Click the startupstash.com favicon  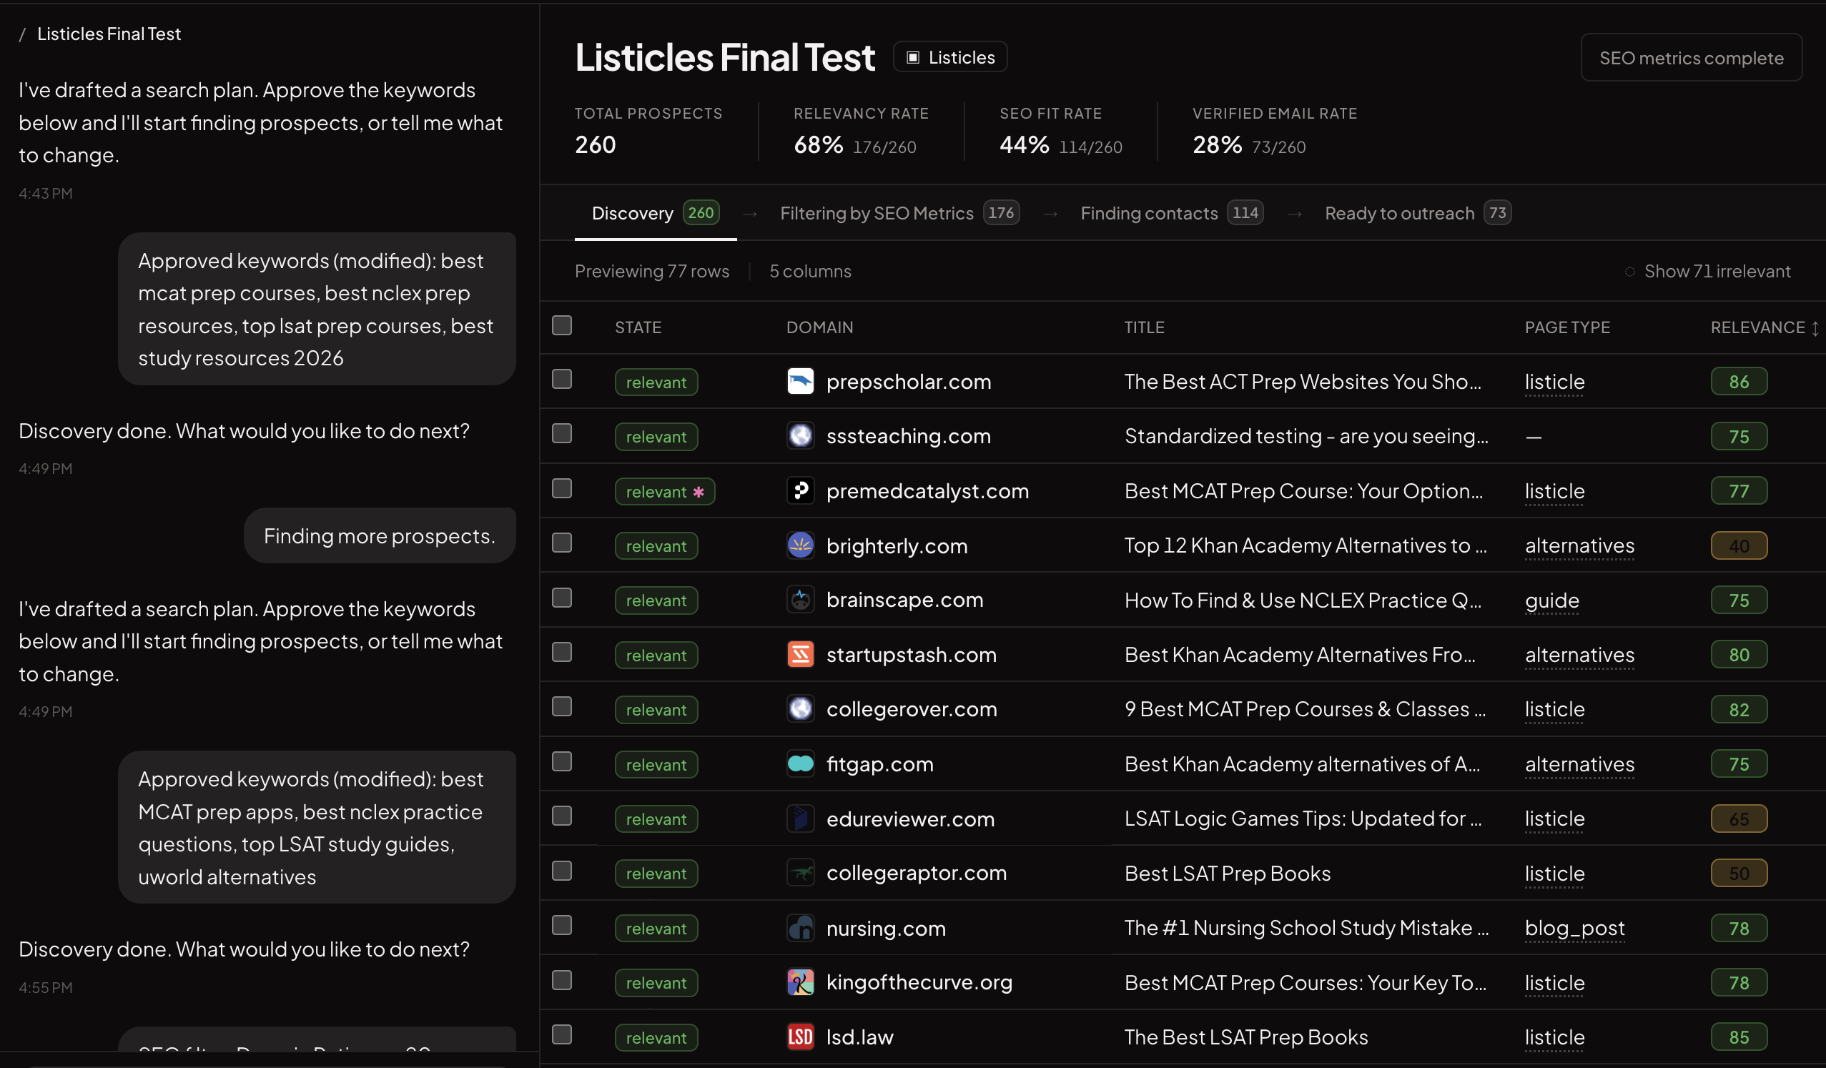click(800, 654)
